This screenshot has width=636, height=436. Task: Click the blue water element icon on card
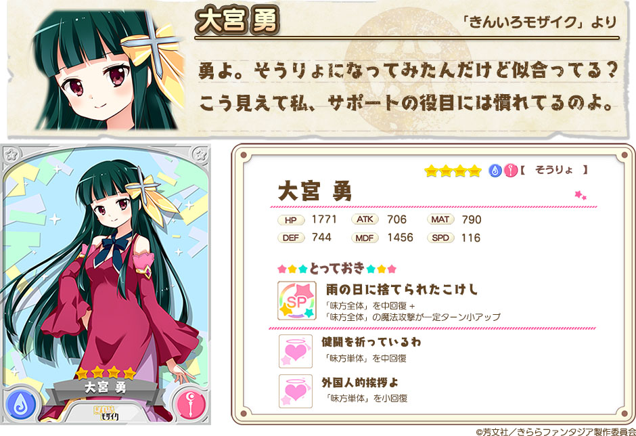point(20,405)
